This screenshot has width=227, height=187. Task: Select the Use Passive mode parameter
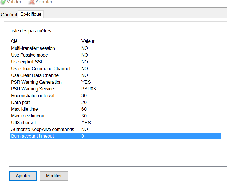pos(30,55)
